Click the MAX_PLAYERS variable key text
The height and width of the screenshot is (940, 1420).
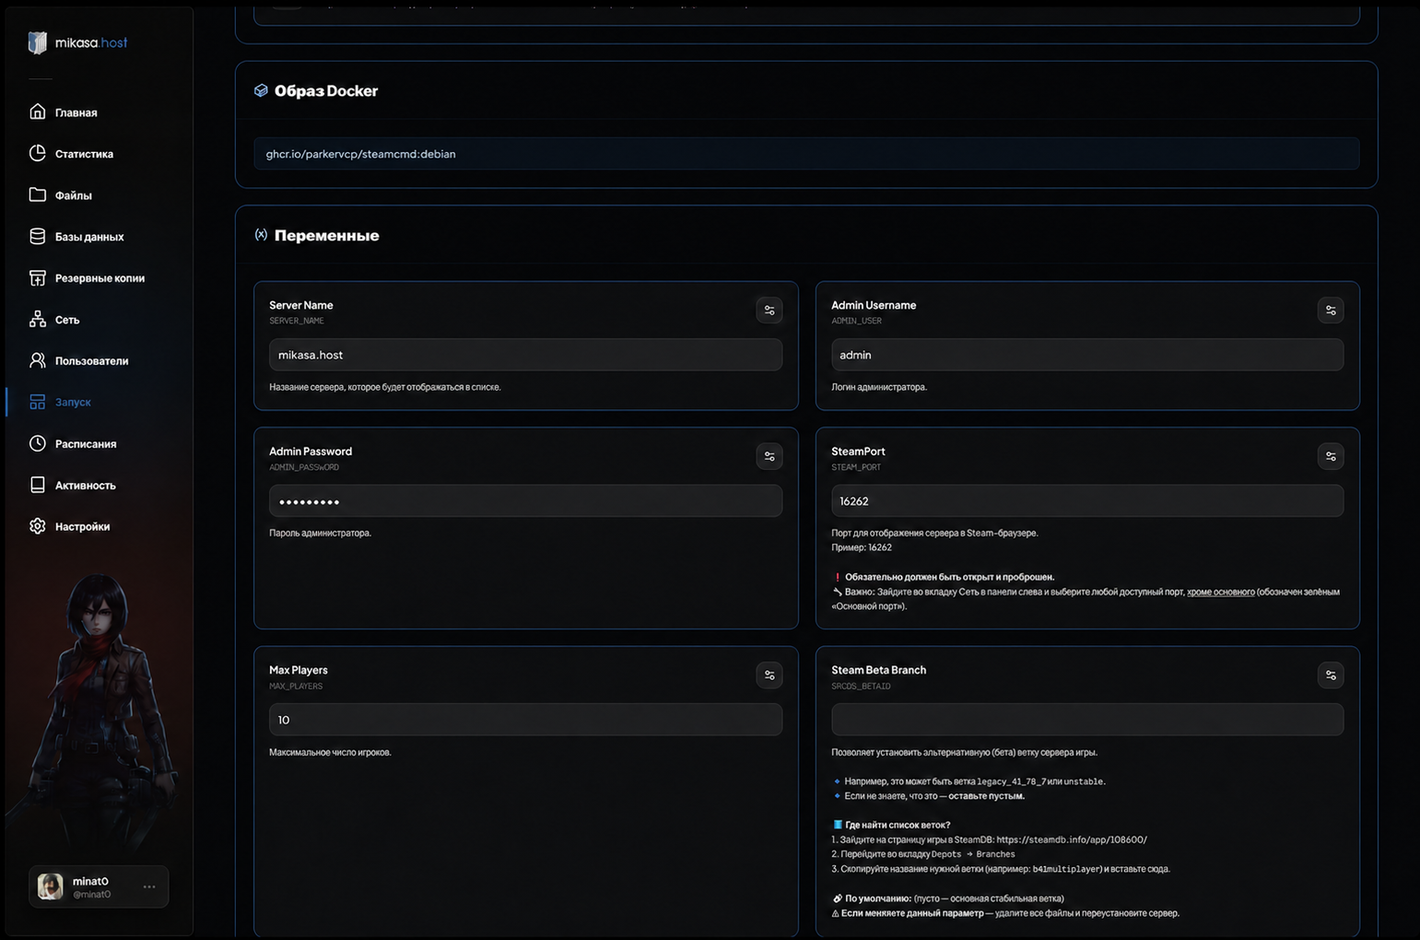[296, 687]
